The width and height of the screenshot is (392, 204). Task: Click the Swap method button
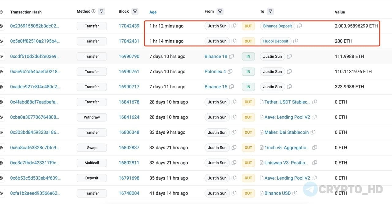coord(92,148)
